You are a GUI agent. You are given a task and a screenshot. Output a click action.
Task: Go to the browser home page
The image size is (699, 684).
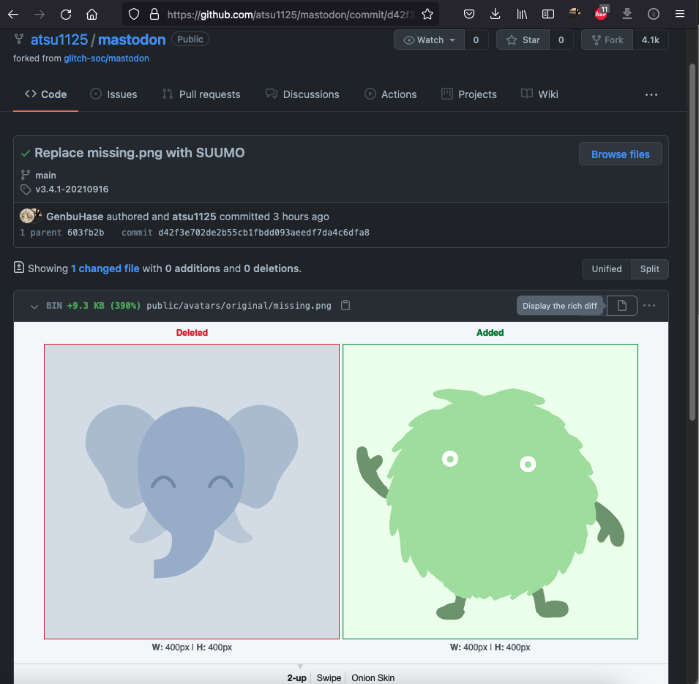tap(91, 14)
